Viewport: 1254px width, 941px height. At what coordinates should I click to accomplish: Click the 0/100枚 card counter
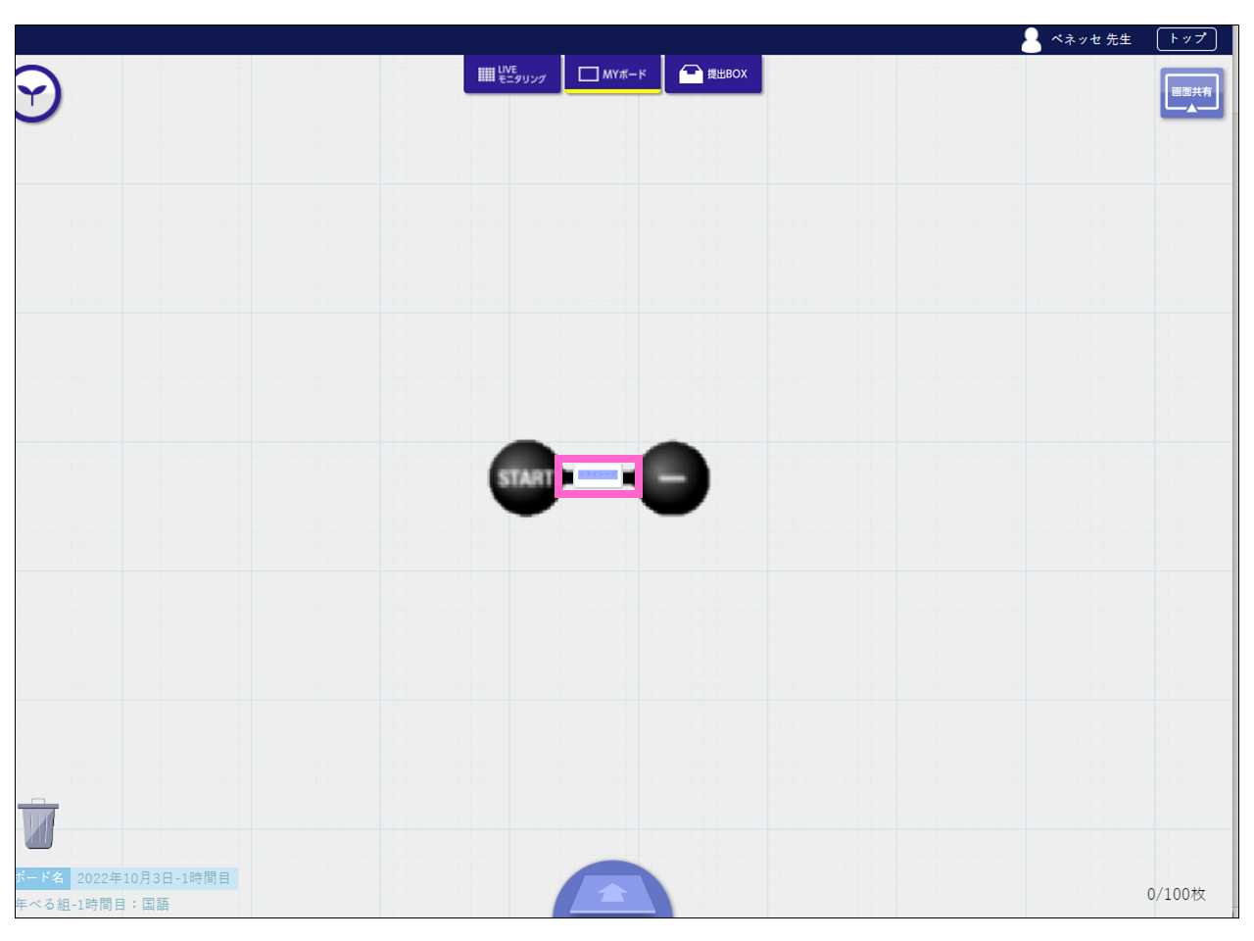[x=1176, y=894]
